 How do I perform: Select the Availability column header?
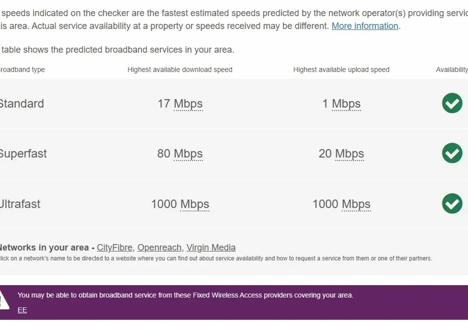(451, 69)
